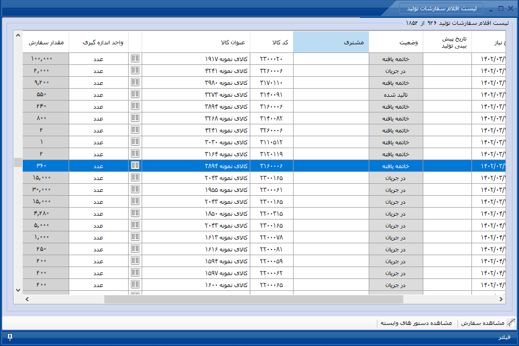The width and height of the screenshot is (519, 346).
Task: Sort by عنوان کالا column header
Action: pos(196,42)
